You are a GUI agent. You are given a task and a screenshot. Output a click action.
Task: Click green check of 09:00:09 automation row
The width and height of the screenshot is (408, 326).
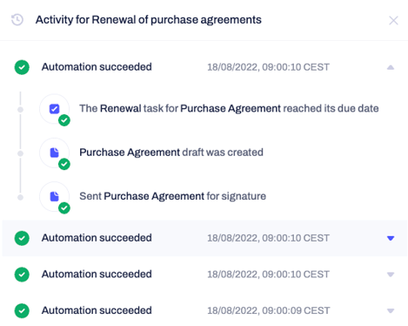pos(22,311)
